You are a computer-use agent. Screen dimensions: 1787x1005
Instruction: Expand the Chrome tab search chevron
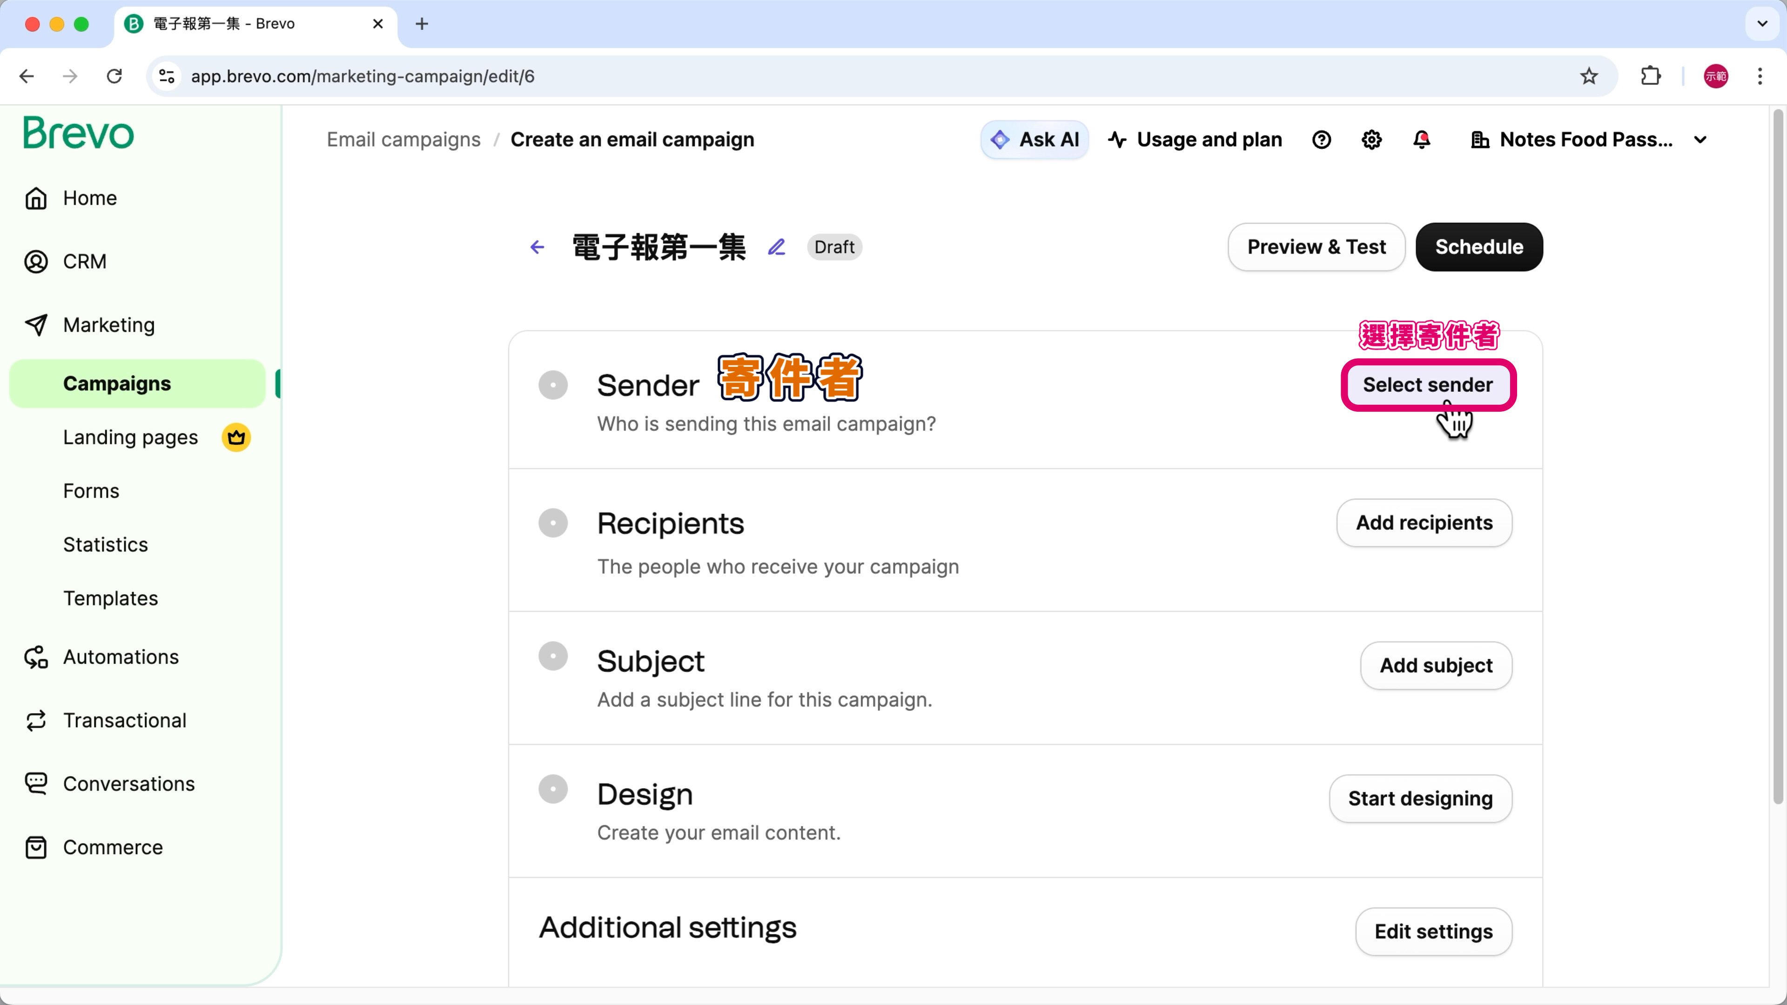pos(1762,24)
